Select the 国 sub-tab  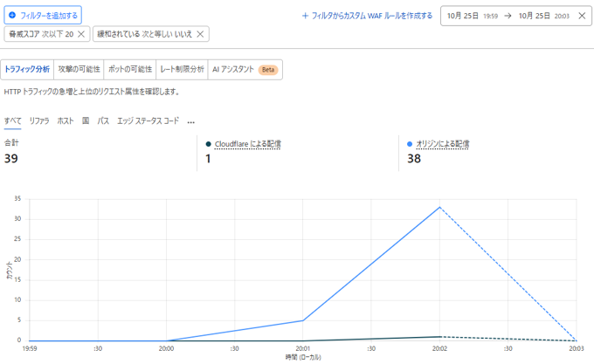point(86,121)
